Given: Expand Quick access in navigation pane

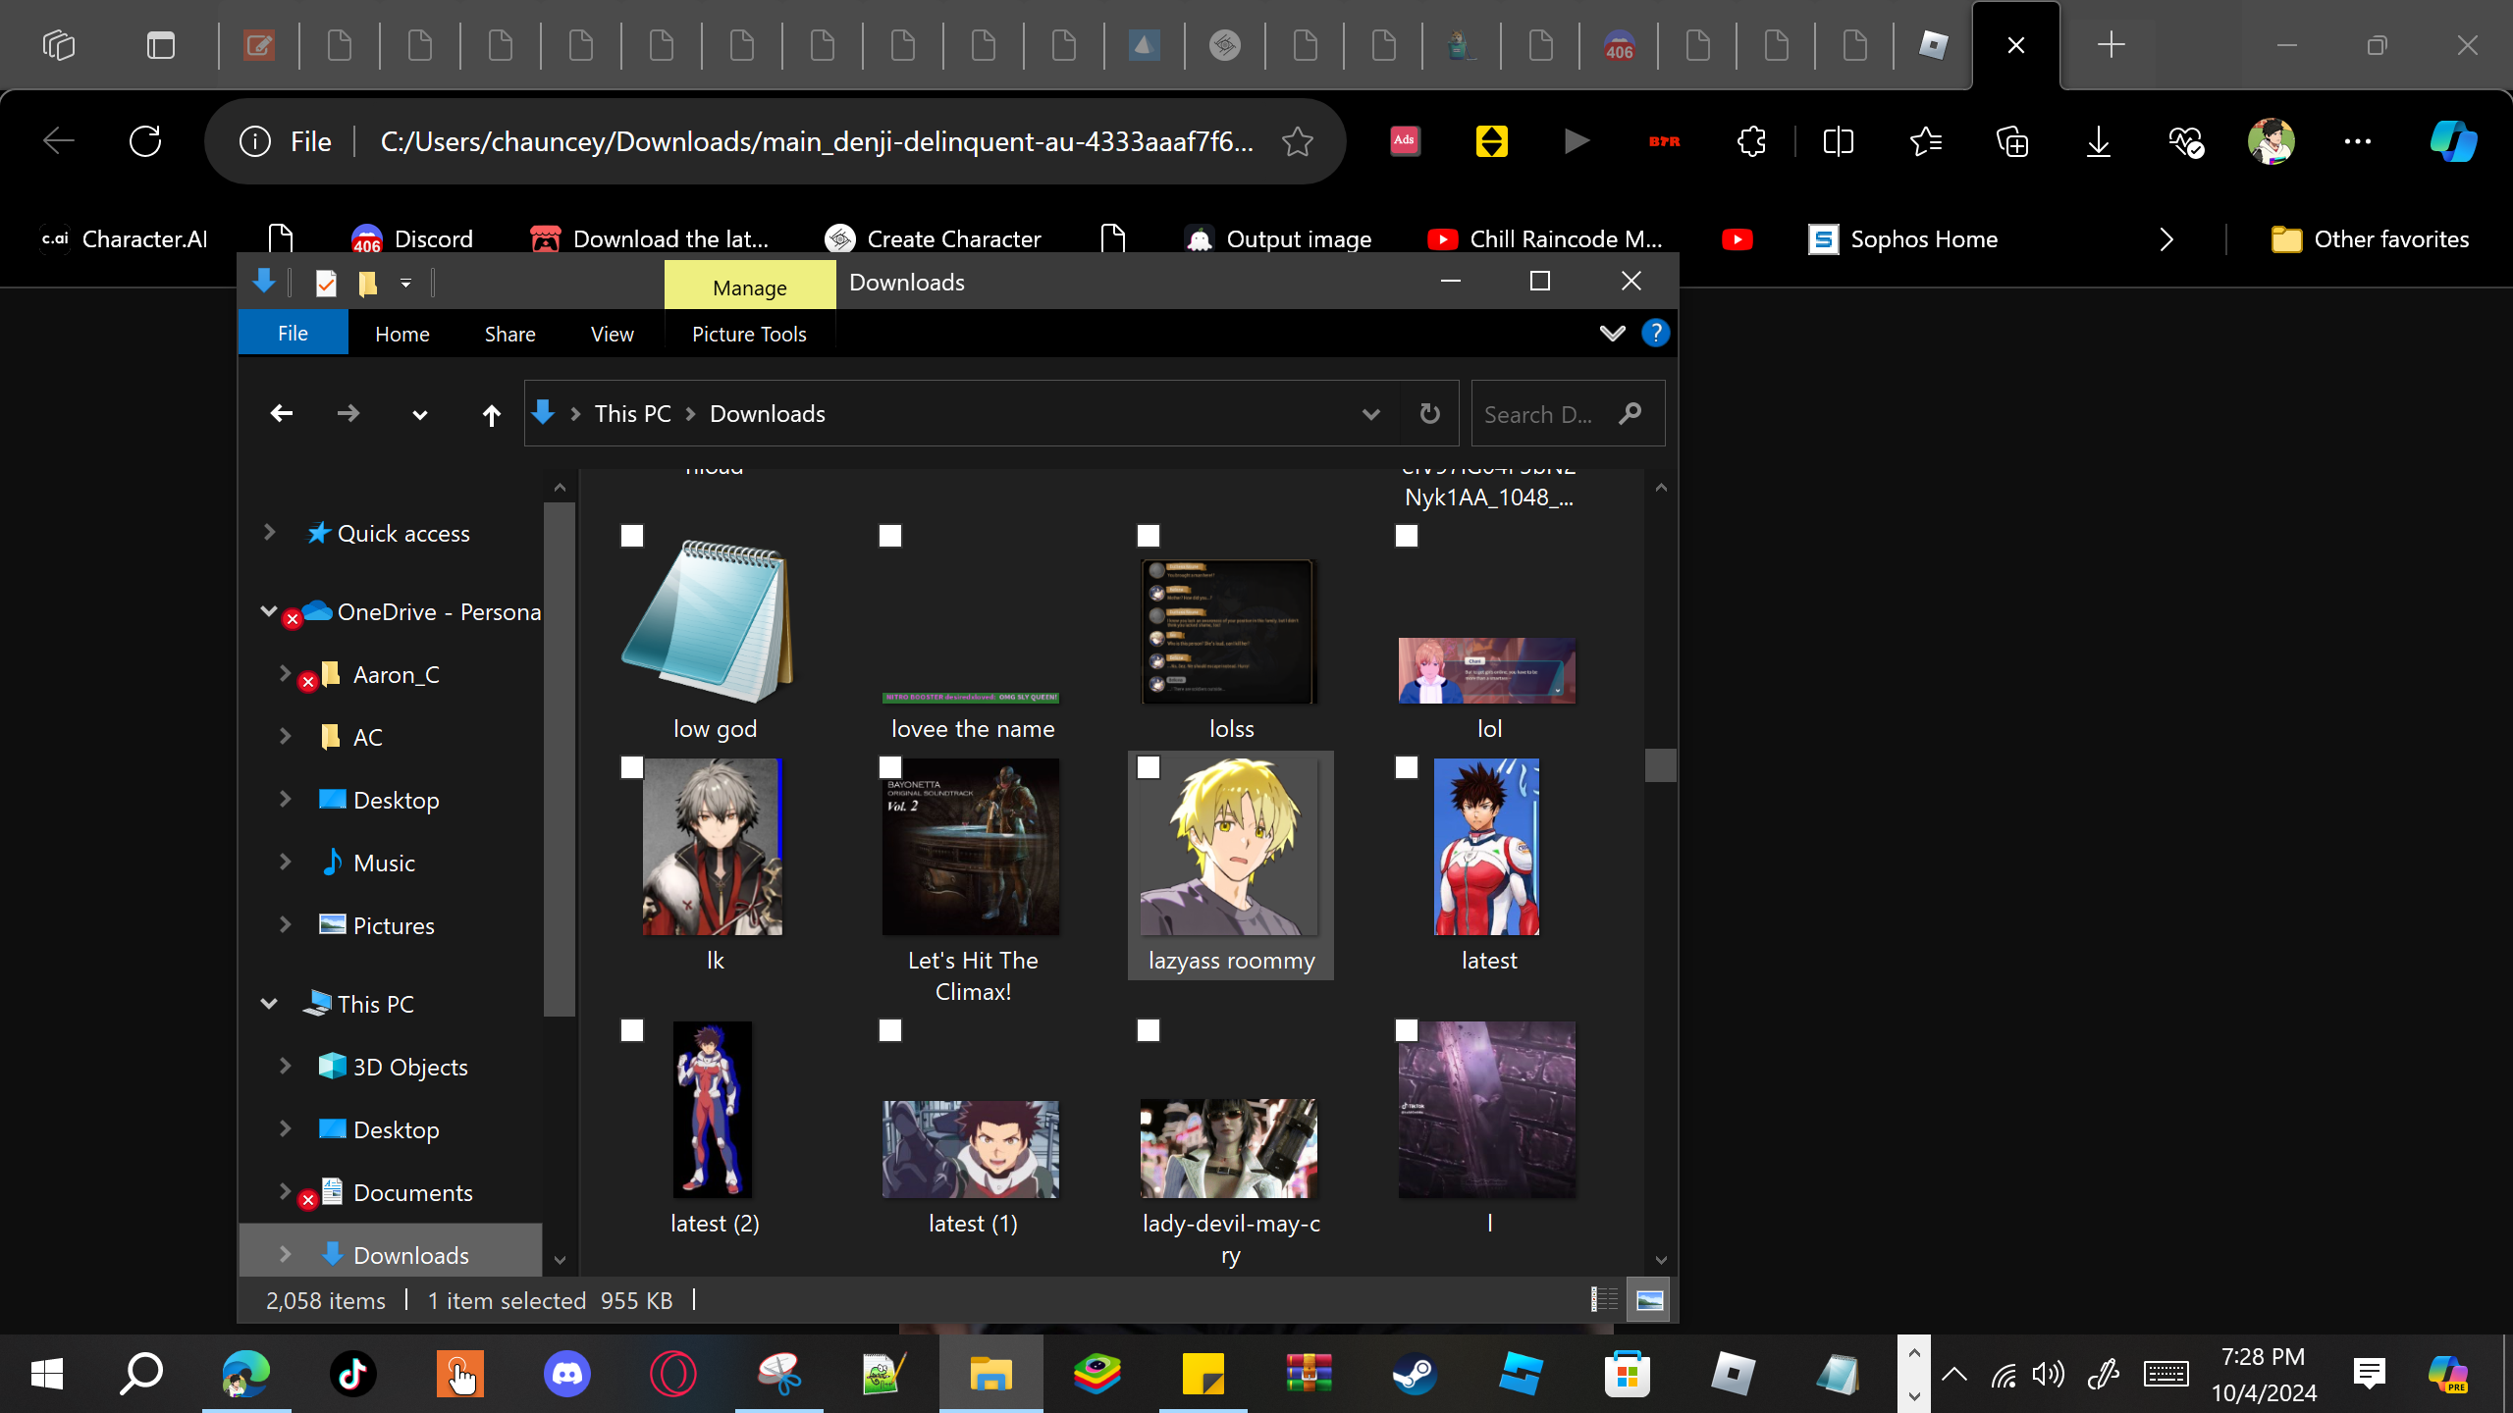Looking at the screenshot, I should click(269, 532).
